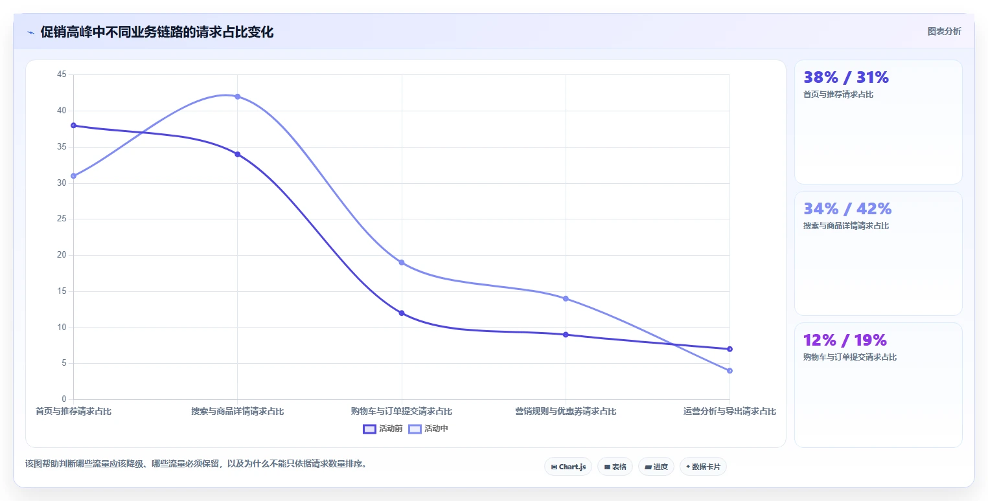988x501 pixels.
Task: Select the 数据卡片 tag pill
Action: pos(703,467)
